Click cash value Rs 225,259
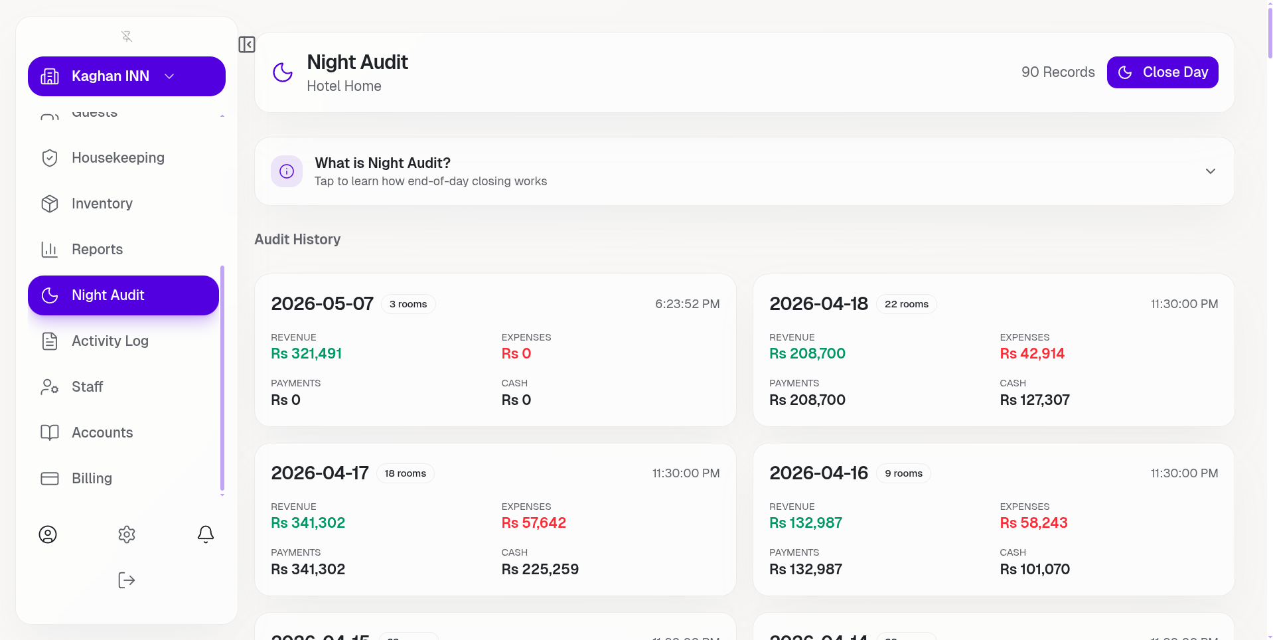 coord(540,570)
